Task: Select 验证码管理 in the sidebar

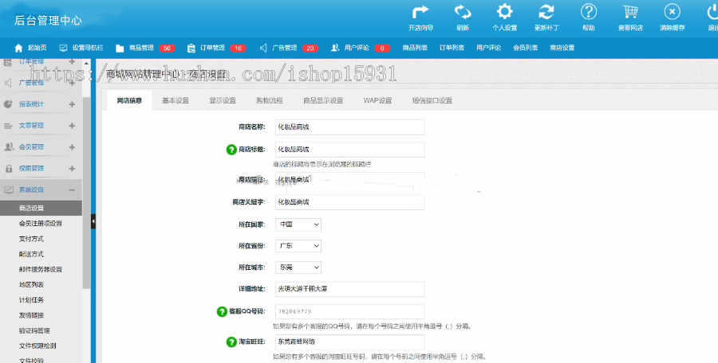Action: click(34, 331)
